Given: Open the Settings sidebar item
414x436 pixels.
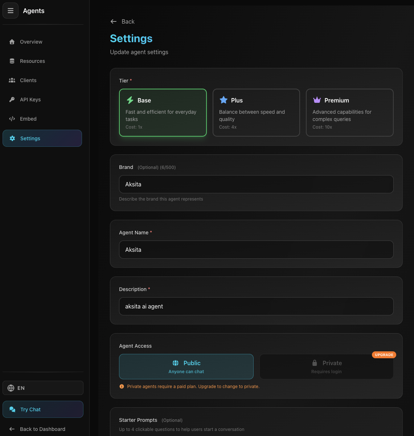Looking at the screenshot, I should 42,138.
